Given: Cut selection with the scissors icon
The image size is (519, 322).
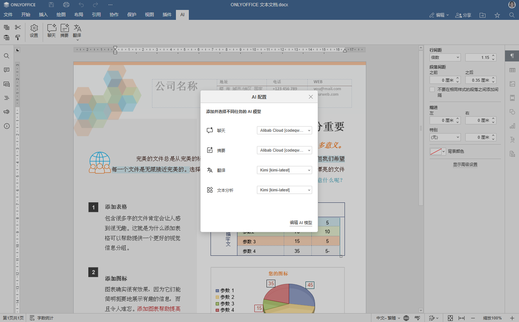Looking at the screenshot, I should (18, 27).
